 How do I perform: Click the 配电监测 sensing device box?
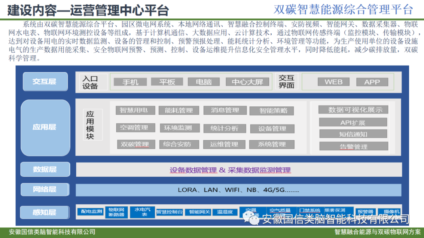pyautogui.click(x=91, y=212)
